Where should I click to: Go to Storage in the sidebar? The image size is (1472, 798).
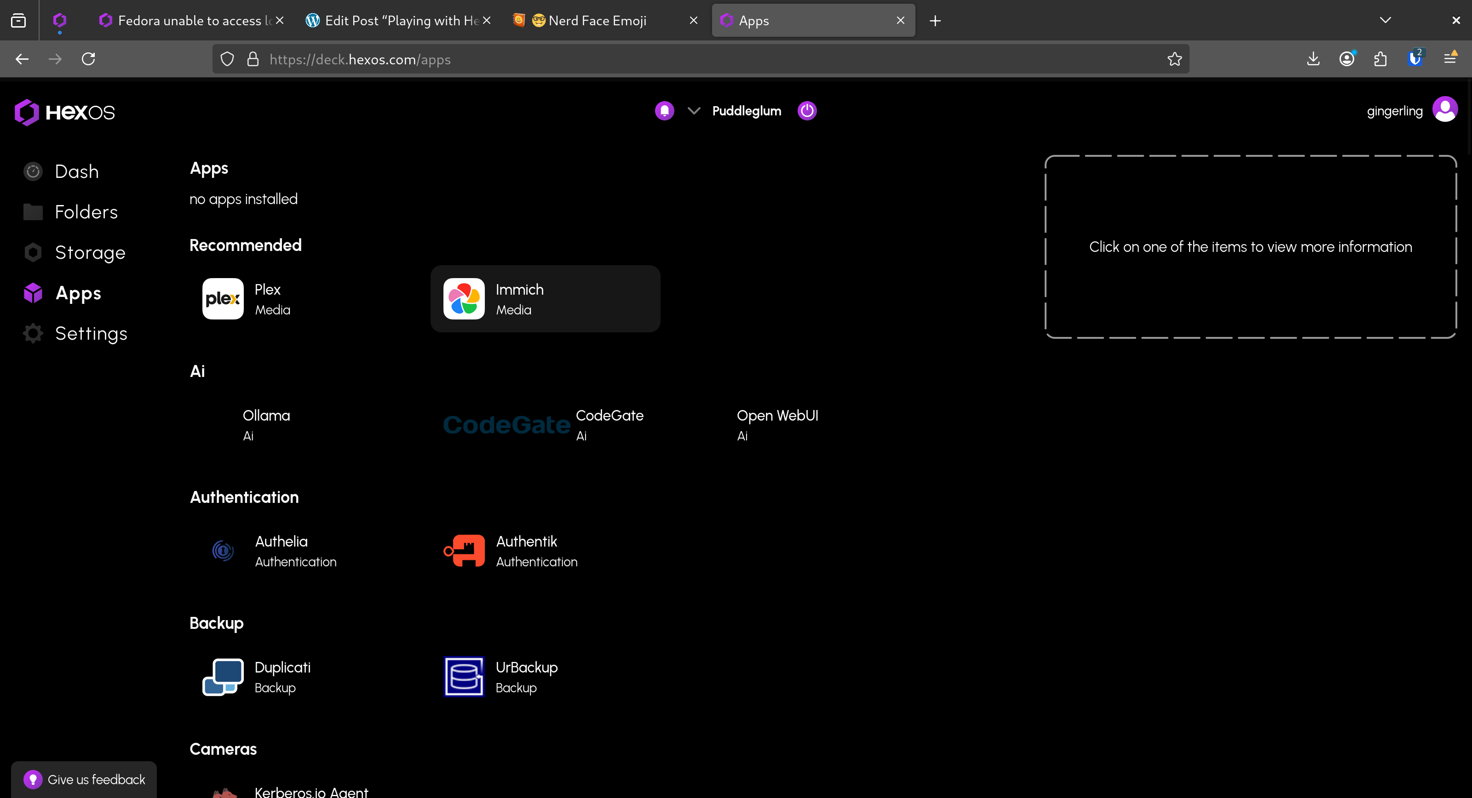(90, 252)
